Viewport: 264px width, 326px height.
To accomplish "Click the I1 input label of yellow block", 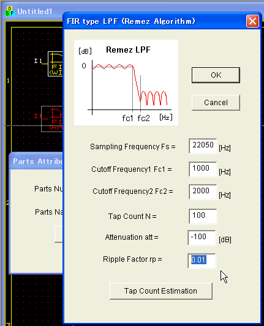I will 38,61.
